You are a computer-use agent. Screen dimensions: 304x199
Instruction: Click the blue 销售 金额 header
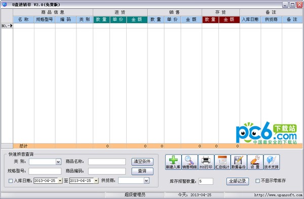click(x=192, y=20)
